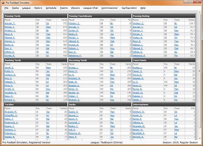Open the Teams menu

64,8
